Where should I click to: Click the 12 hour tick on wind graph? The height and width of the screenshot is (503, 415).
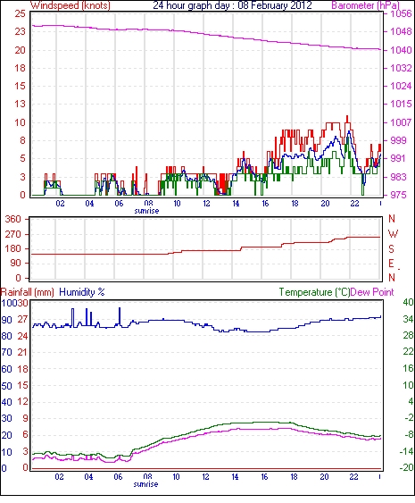[x=206, y=204]
